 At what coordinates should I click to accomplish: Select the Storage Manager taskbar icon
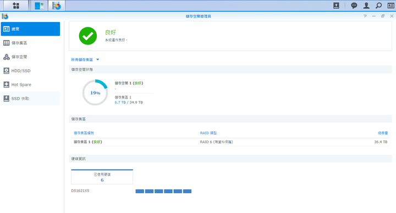(x=57, y=5)
